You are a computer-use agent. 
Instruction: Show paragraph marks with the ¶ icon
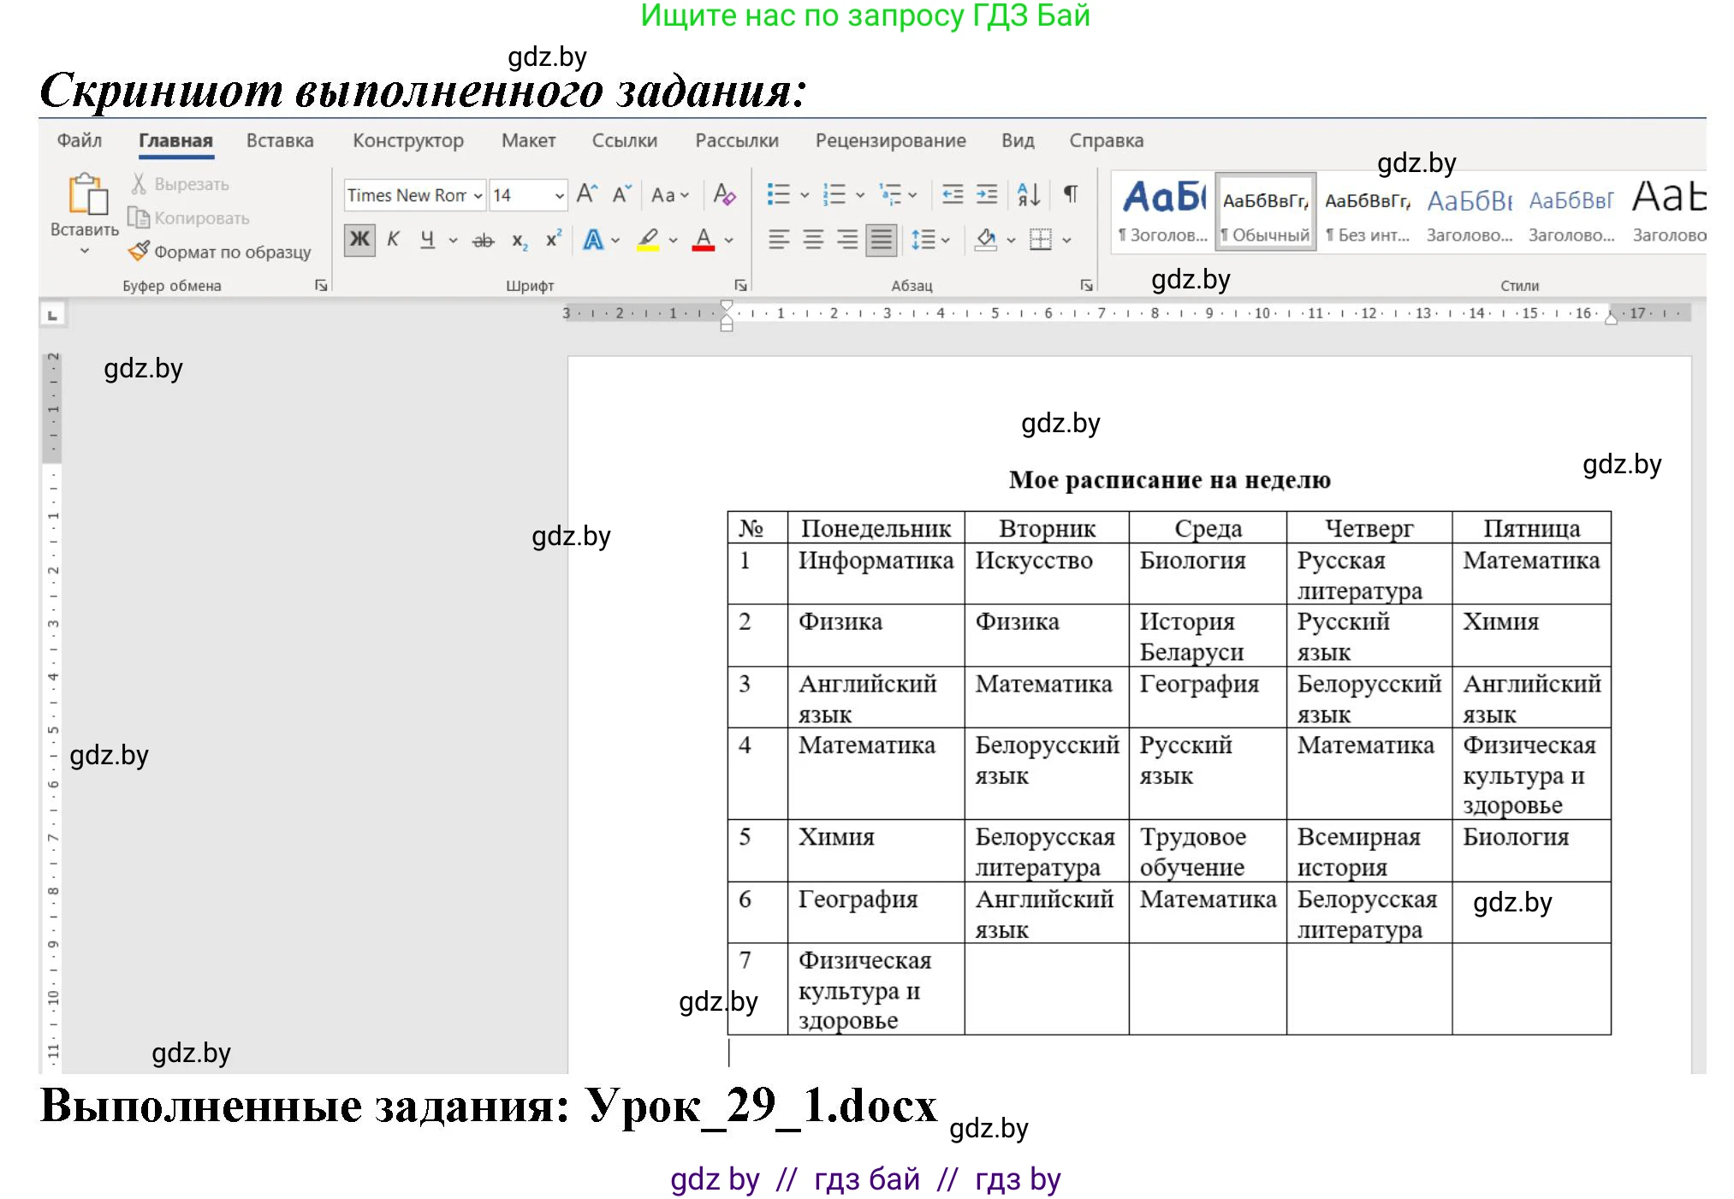point(1071,193)
